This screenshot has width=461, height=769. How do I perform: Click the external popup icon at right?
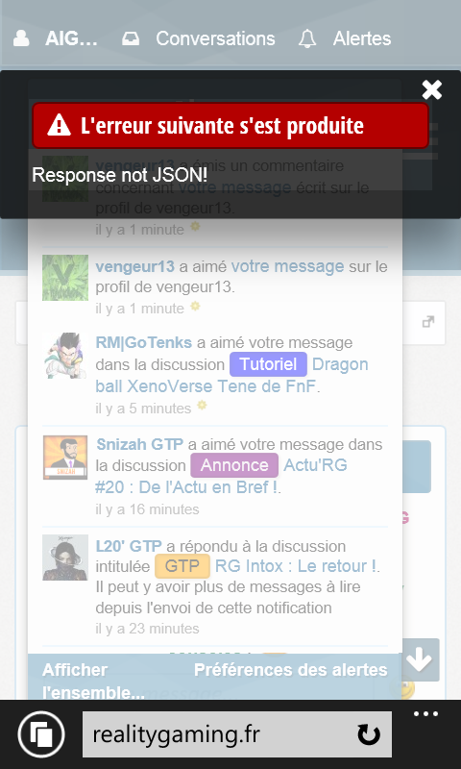pyautogui.click(x=428, y=322)
